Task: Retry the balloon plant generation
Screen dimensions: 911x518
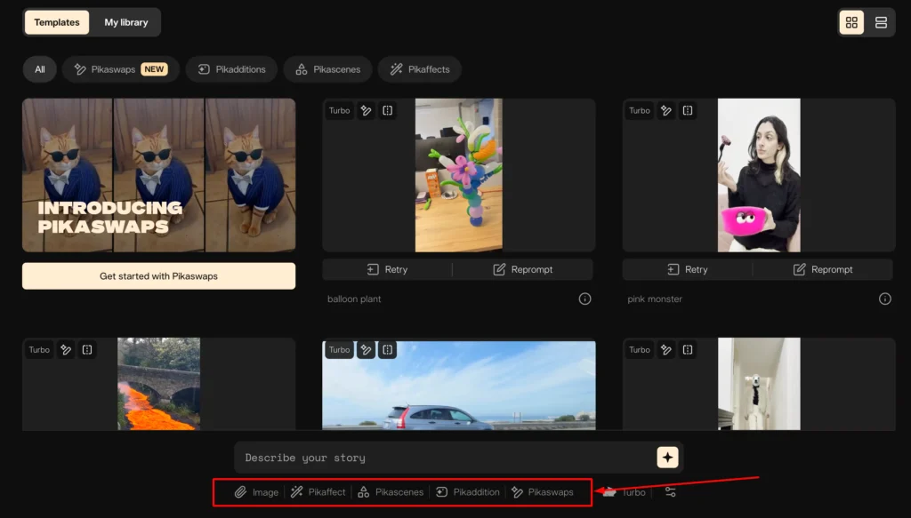Action: [x=387, y=269]
